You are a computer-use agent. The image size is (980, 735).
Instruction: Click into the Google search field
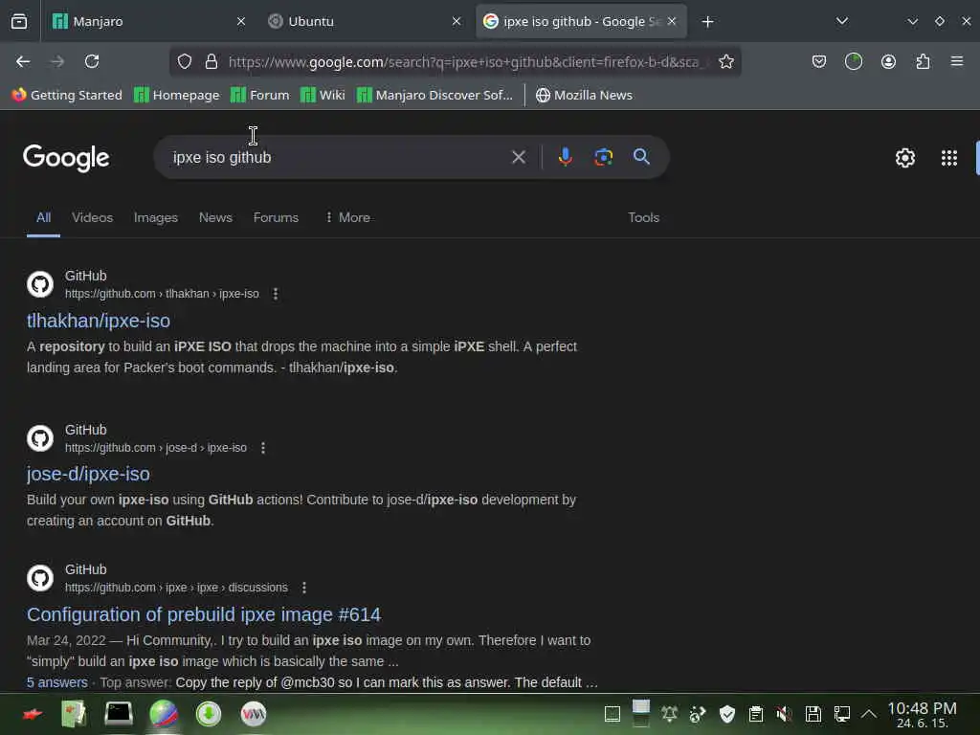tap(338, 157)
